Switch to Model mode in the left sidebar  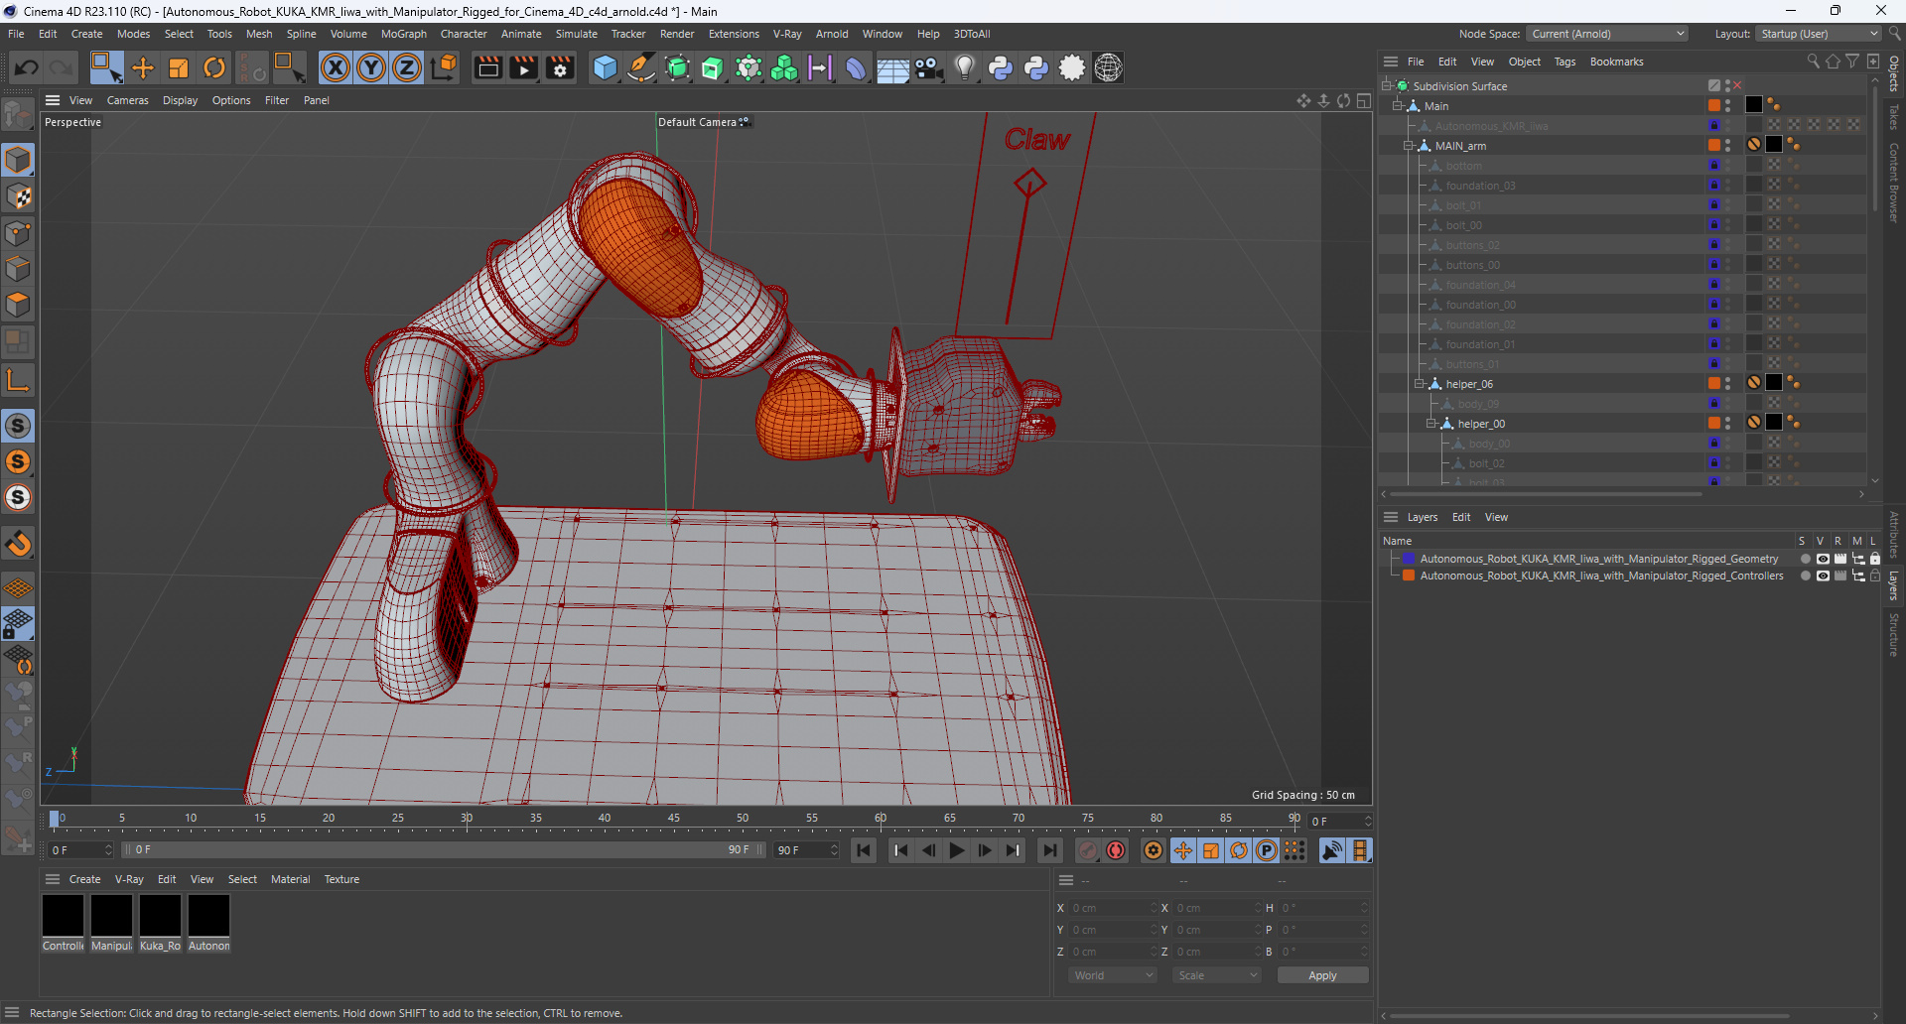pyautogui.click(x=18, y=160)
